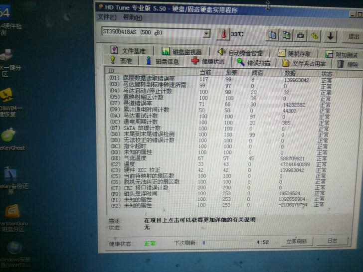Click the next-refresh progress bar

click(227, 243)
